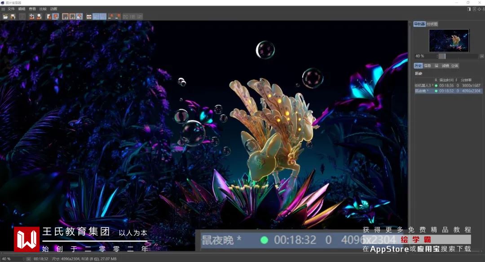Image resolution: width=485 pixels, height=262 pixels.
Task: Click the second zoom frame icon
Action: pos(72,16)
